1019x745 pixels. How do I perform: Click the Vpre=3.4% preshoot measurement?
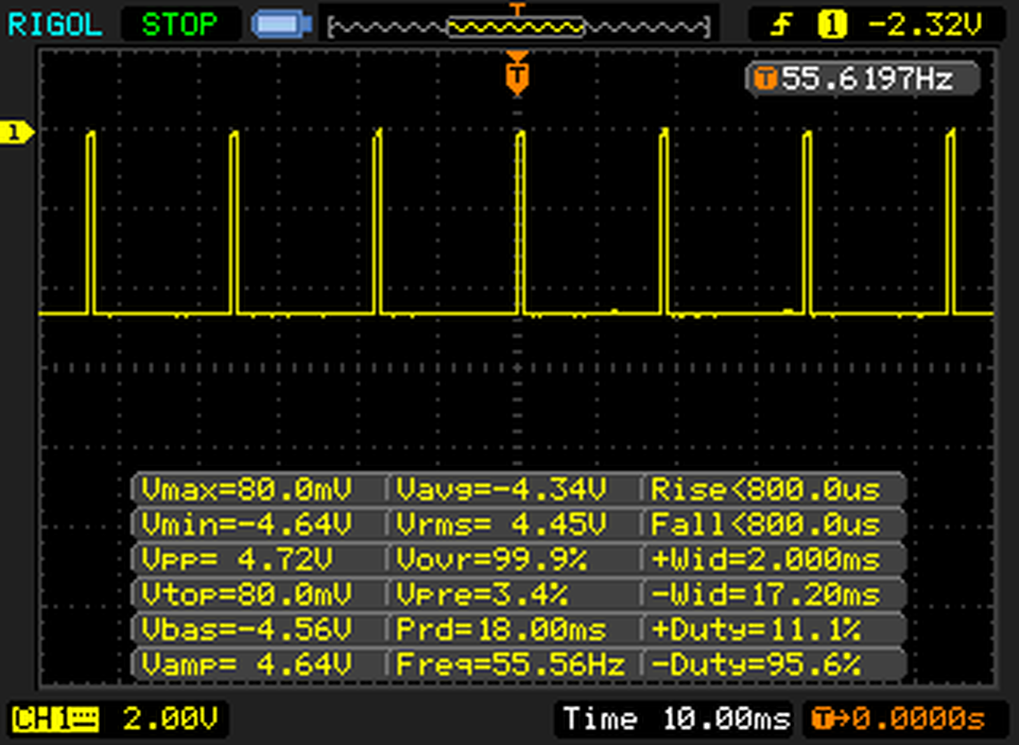tap(481, 594)
